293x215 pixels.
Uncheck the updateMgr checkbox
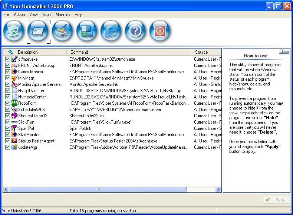[x=7, y=147]
